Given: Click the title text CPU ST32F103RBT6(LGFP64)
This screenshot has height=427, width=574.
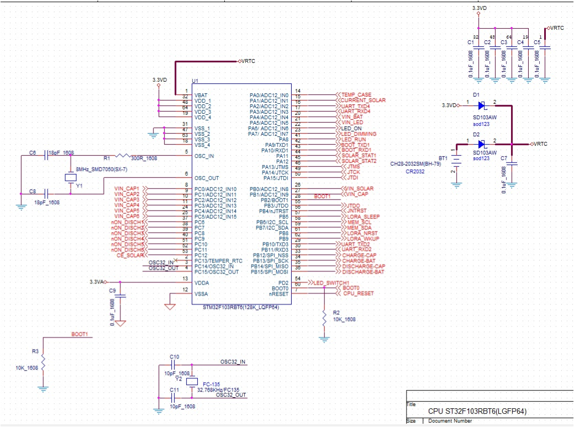Looking at the screenshot, I should 476,411.
